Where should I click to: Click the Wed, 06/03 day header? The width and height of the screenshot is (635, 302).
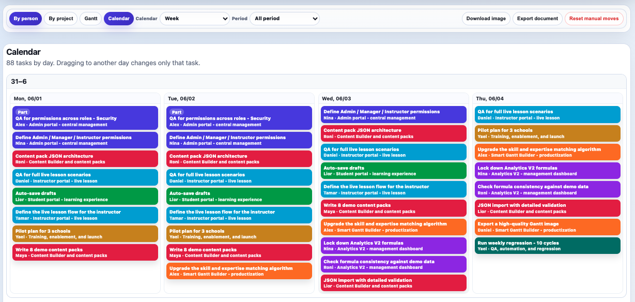[x=336, y=98]
